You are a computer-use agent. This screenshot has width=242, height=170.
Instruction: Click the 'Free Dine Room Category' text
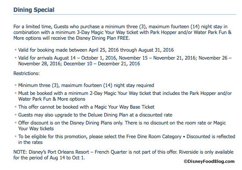[x=154, y=136]
